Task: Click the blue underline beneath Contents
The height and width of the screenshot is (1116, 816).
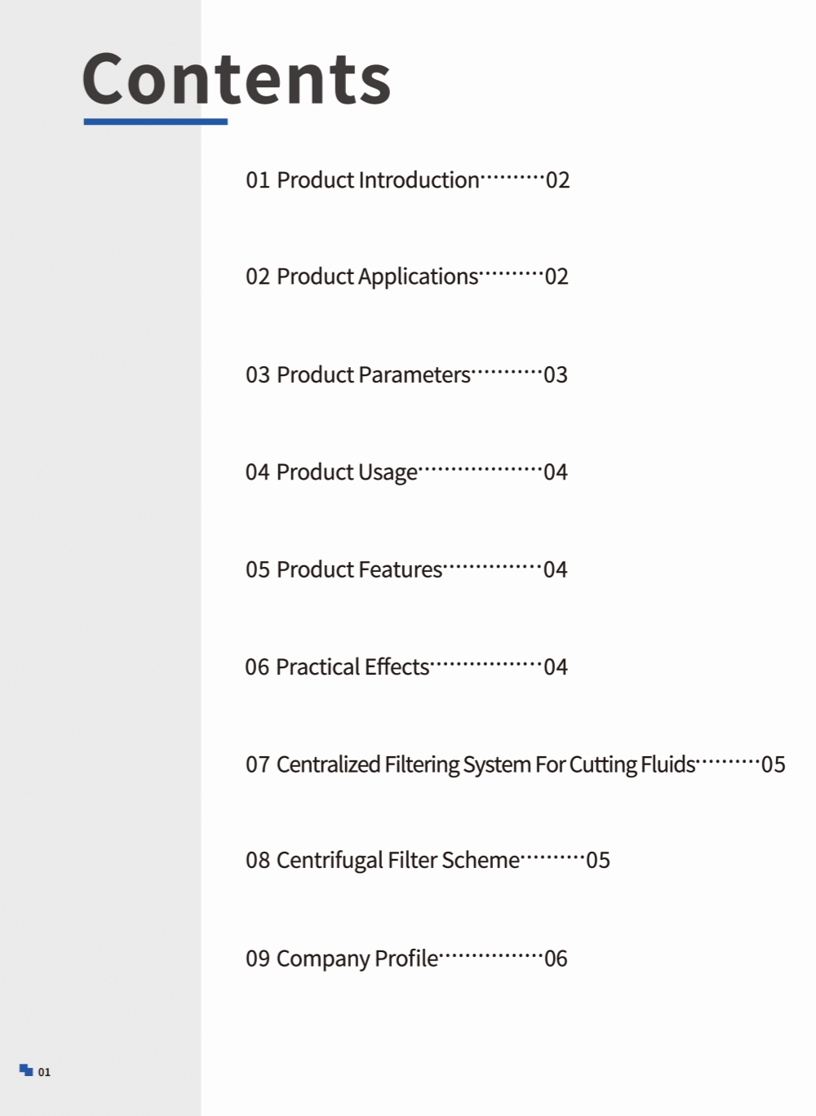Action: (x=155, y=122)
